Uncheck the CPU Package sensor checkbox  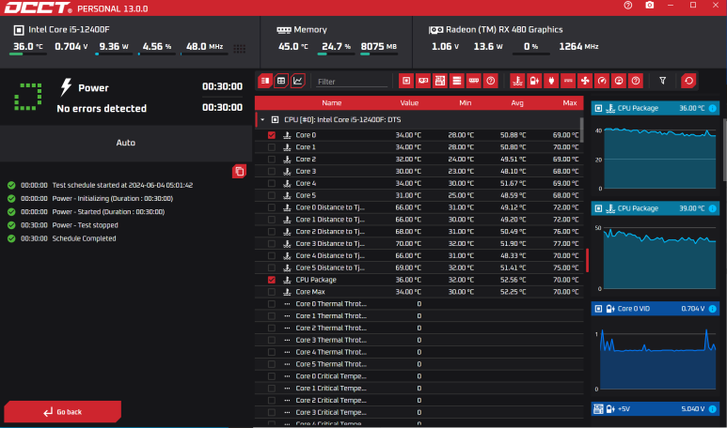coord(272,280)
